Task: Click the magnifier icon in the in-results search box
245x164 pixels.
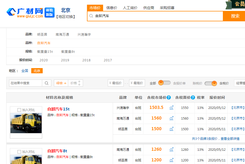Action: tap(47, 83)
